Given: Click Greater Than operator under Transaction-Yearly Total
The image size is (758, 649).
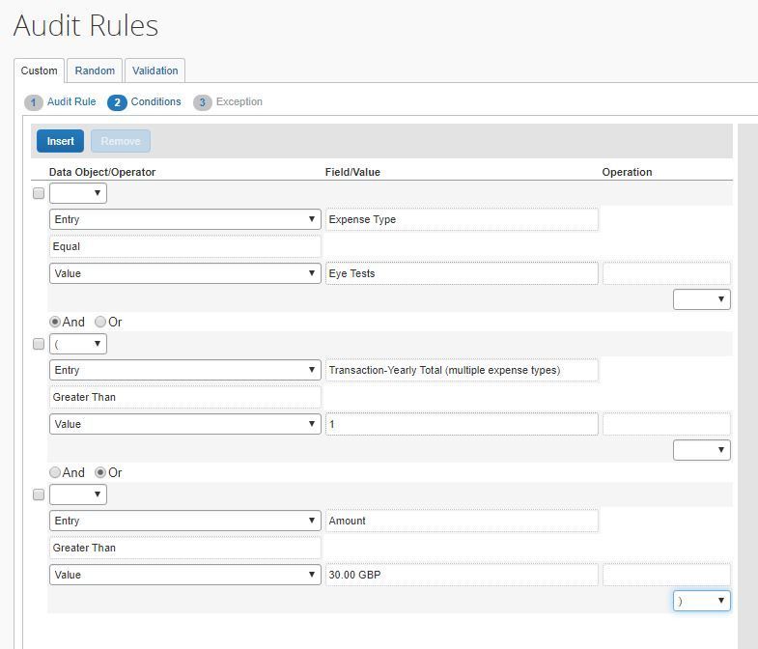Looking at the screenshot, I should pos(185,397).
